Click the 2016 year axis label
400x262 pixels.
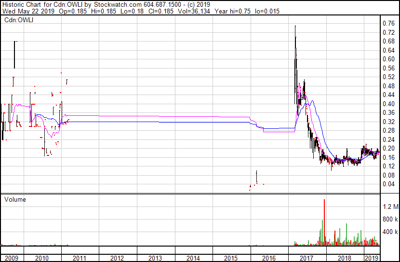click(x=268, y=258)
